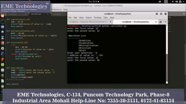186x104 pixels.
Task: Select the calculator.py tab in Sublime Text
Action: [x=36, y=14]
